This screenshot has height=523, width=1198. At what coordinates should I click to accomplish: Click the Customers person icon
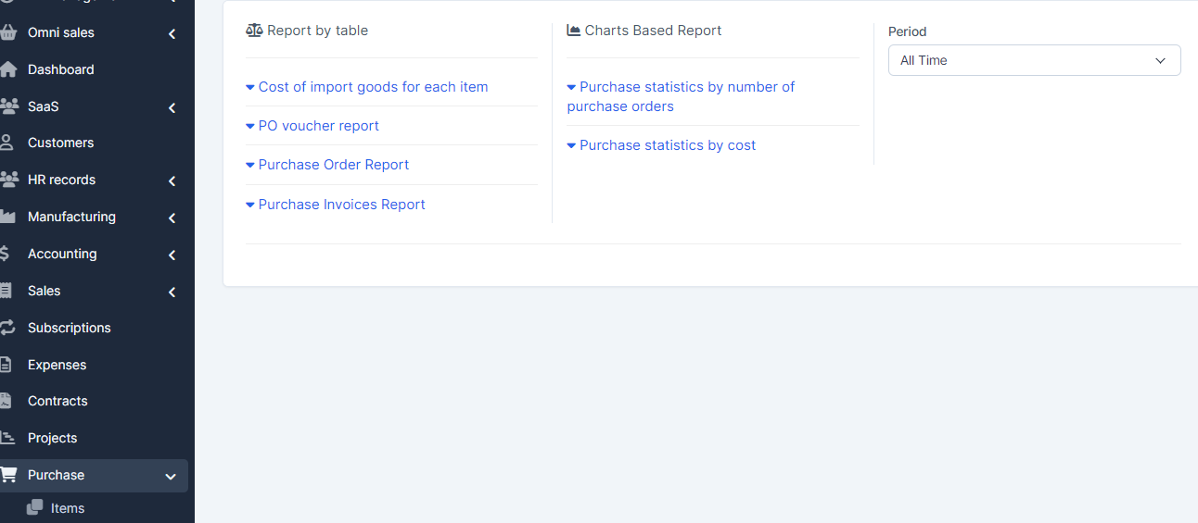[7, 143]
